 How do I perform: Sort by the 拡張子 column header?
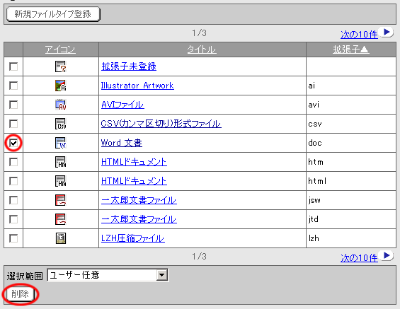351,49
